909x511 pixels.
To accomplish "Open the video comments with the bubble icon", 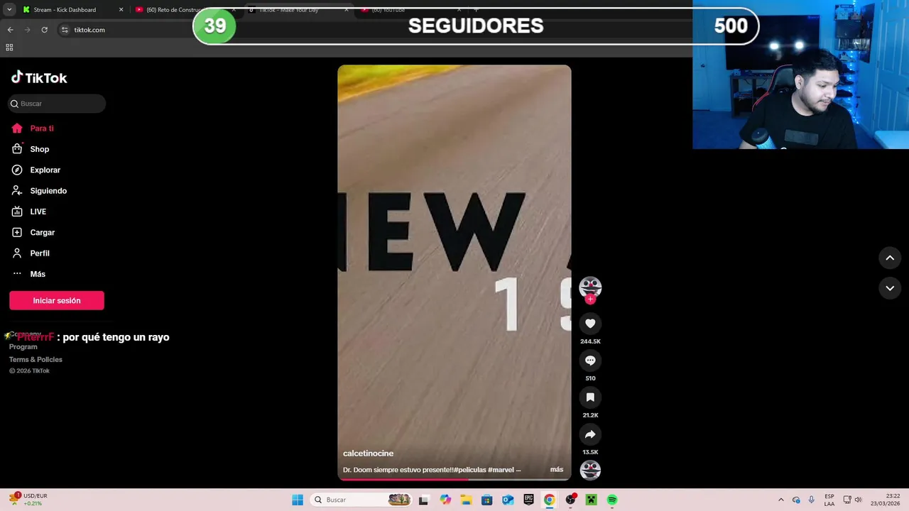I will (x=590, y=361).
